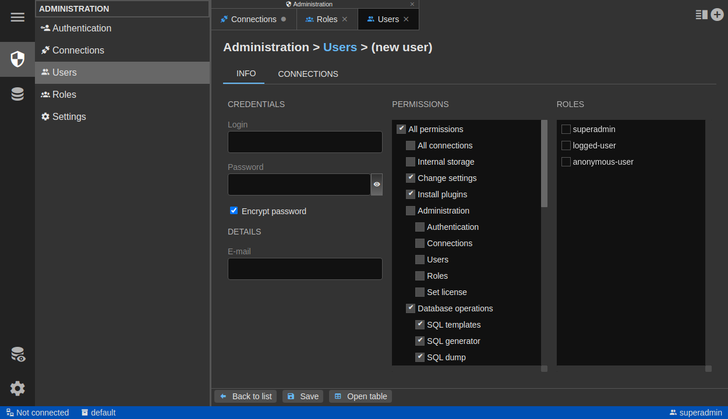
Task: Uncheck the Database operations permission
Action: [x=411, y=308]
